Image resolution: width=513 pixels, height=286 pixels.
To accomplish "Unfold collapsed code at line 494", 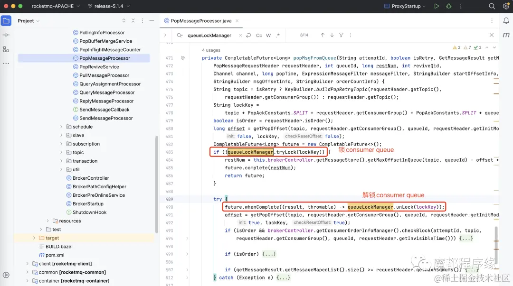I will pyautogui.click(x=187, y=238).
